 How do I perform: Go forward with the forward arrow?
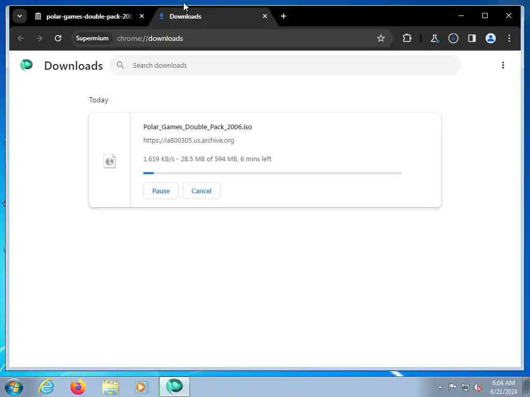[39, 38]
